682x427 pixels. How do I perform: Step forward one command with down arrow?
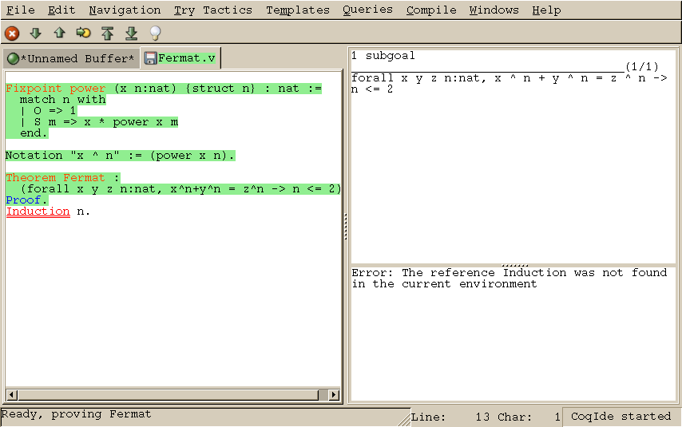click(x=35, y=33)
